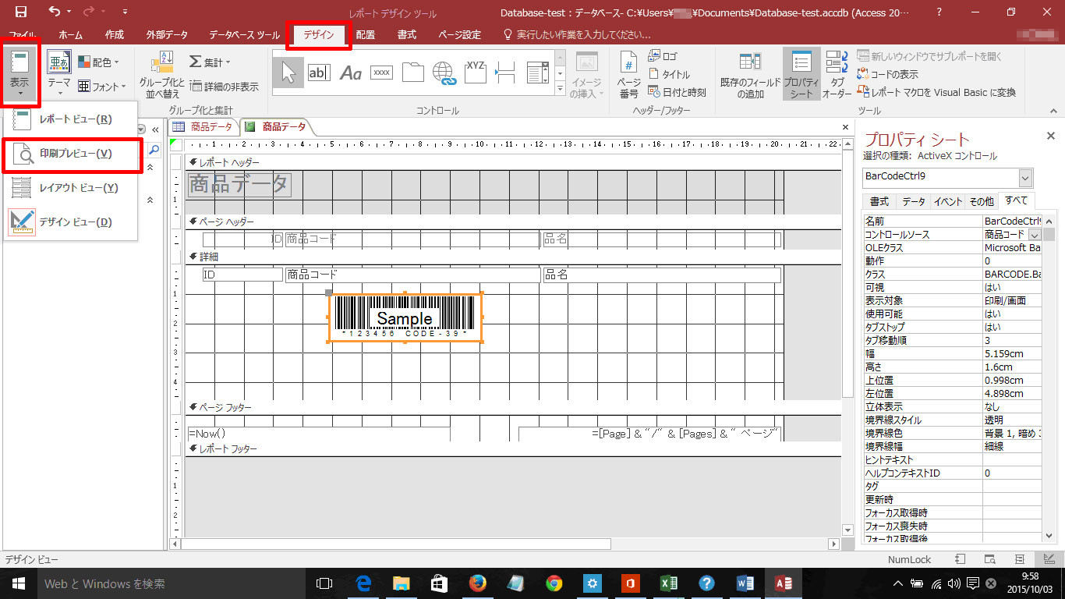1065x599 pixels.
Task: Open the BarCodeCtrl9 object selector dropdown
Action: pyautogui.click(x=1026, y=177)
